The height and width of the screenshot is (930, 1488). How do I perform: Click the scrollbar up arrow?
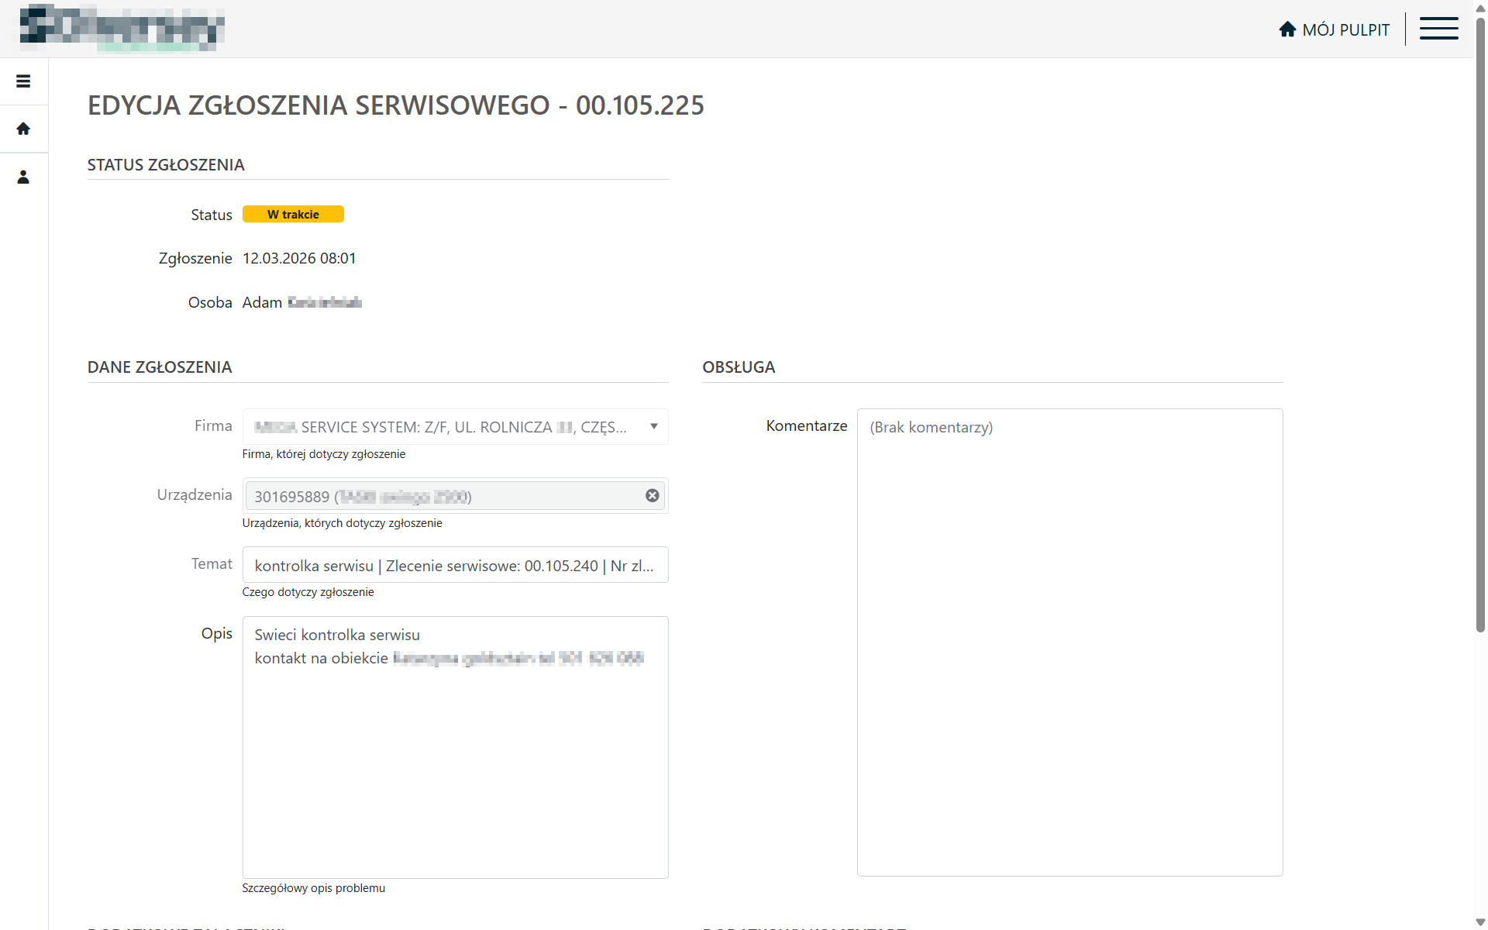coord(1480,7)
